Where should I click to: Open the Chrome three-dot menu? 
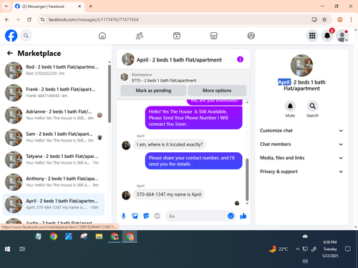351,19
